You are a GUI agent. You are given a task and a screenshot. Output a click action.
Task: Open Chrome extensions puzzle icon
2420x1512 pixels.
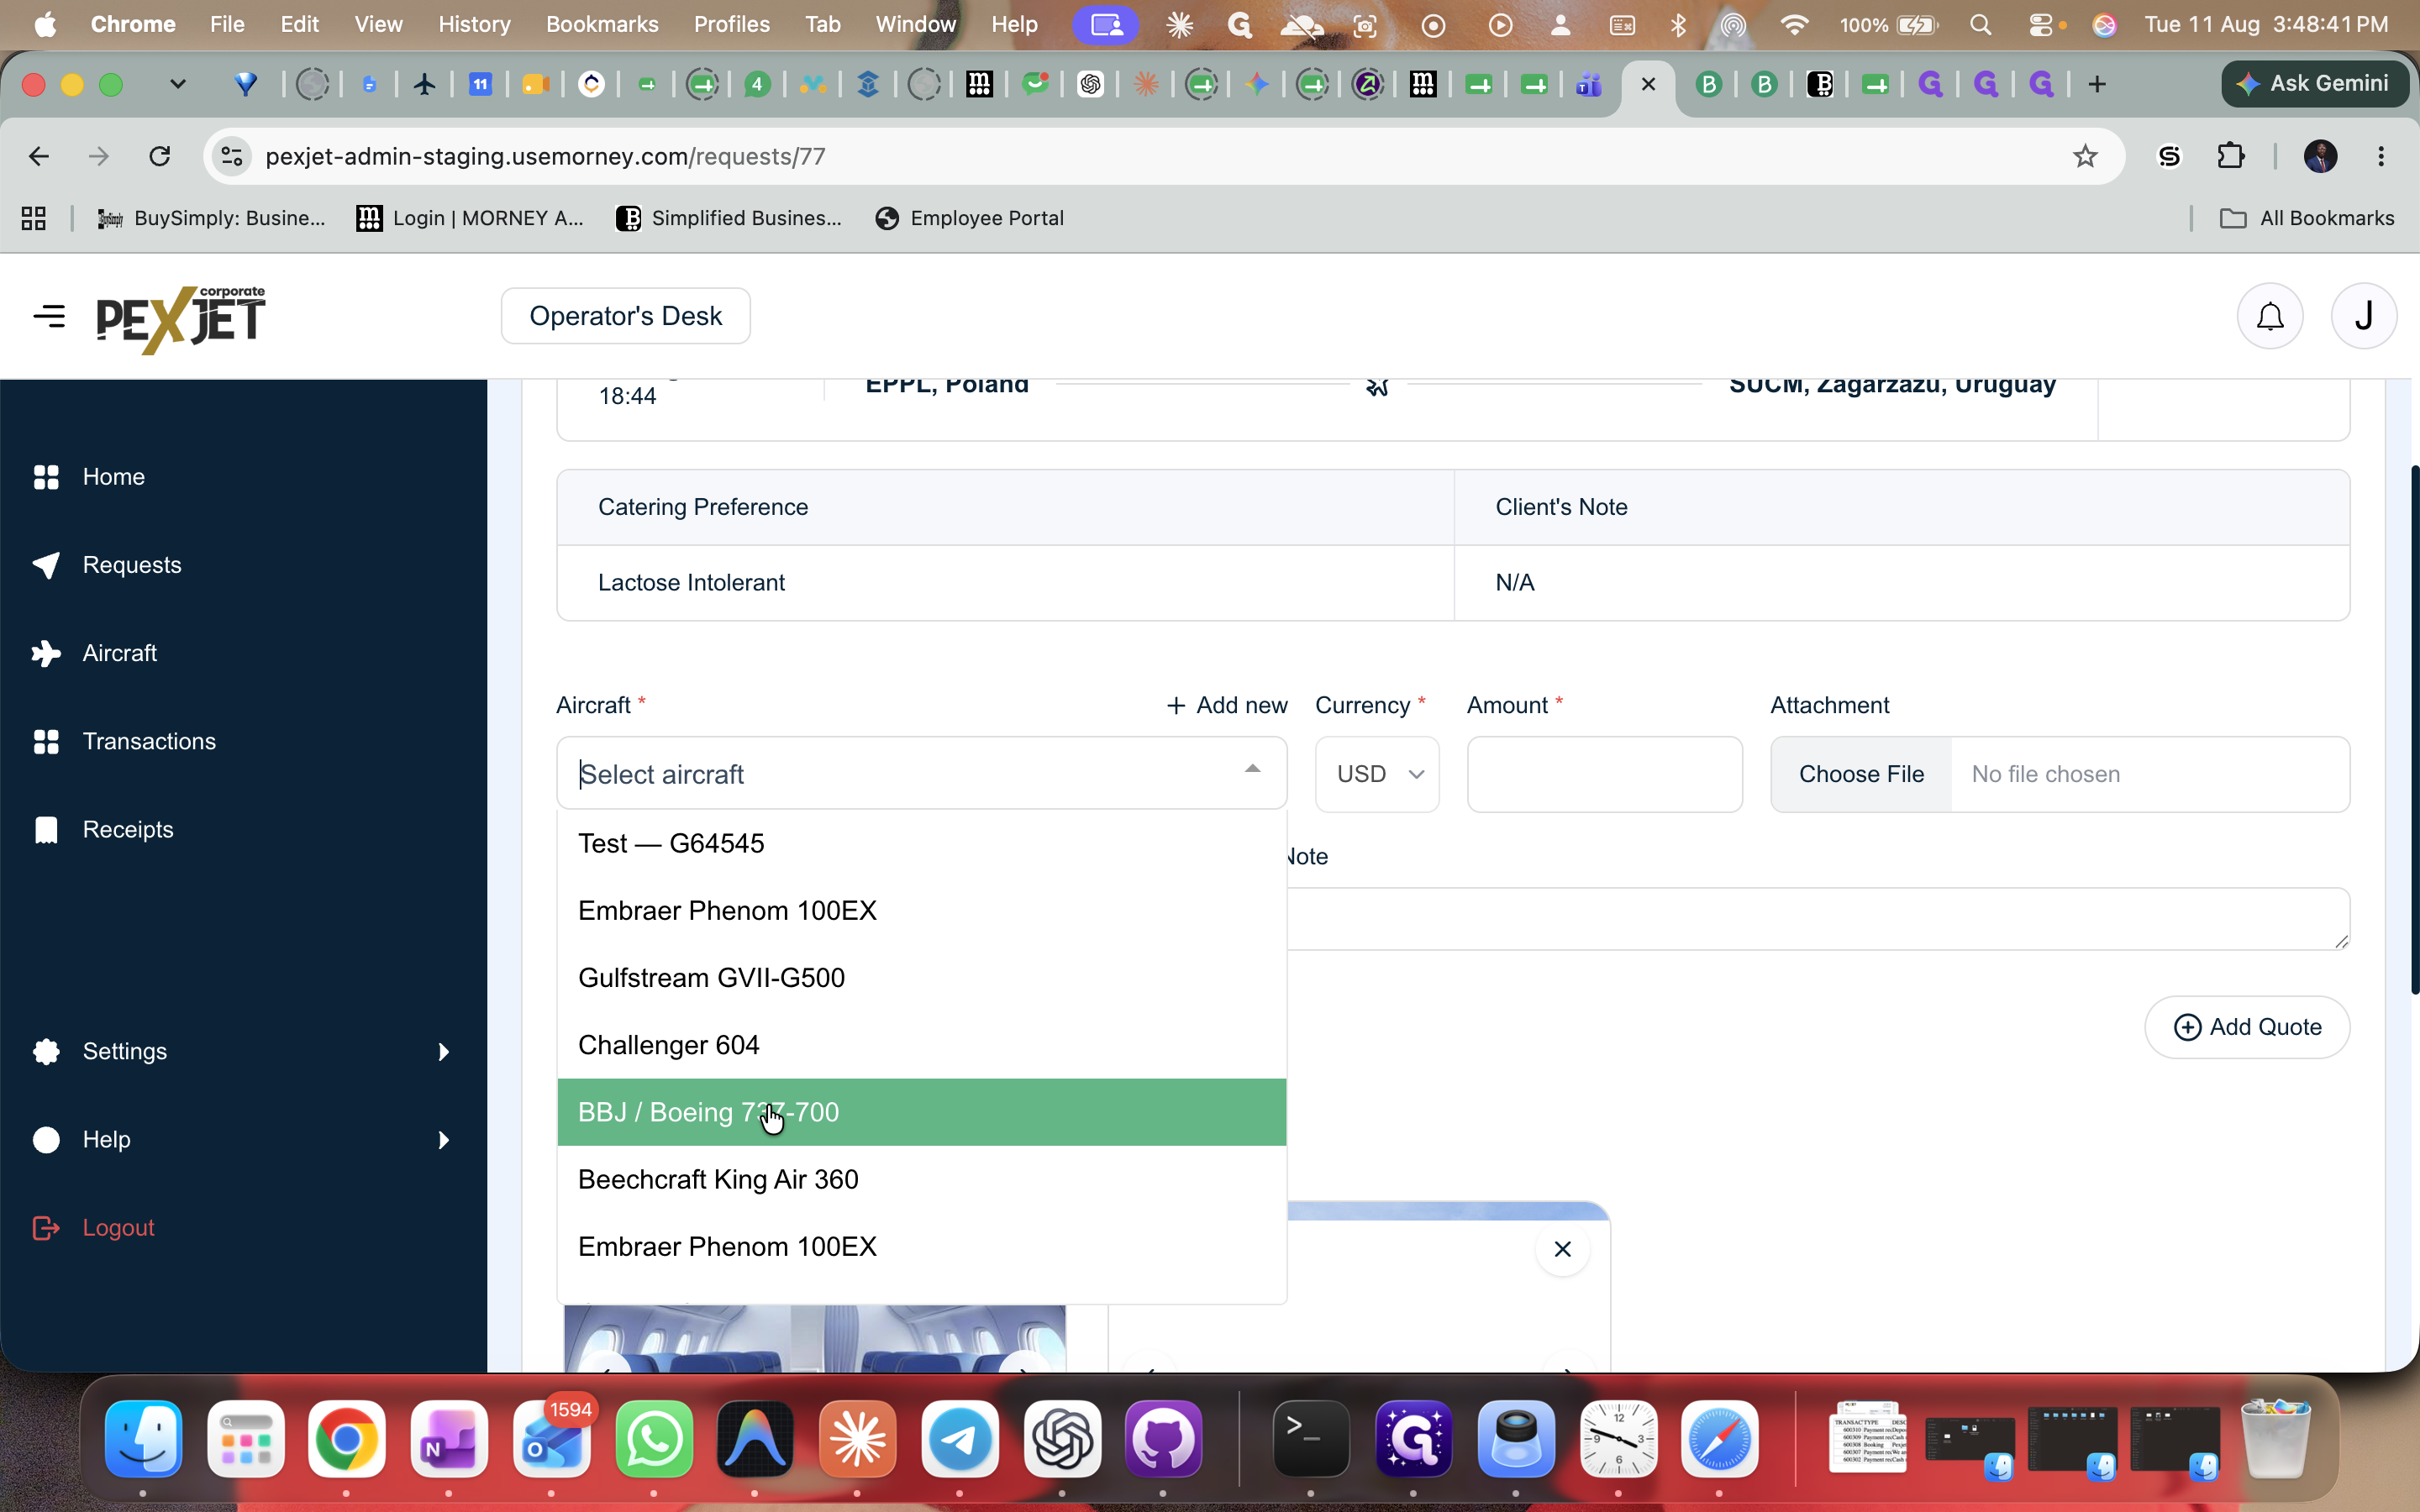pyautogui.click(x=2230, y=156)
